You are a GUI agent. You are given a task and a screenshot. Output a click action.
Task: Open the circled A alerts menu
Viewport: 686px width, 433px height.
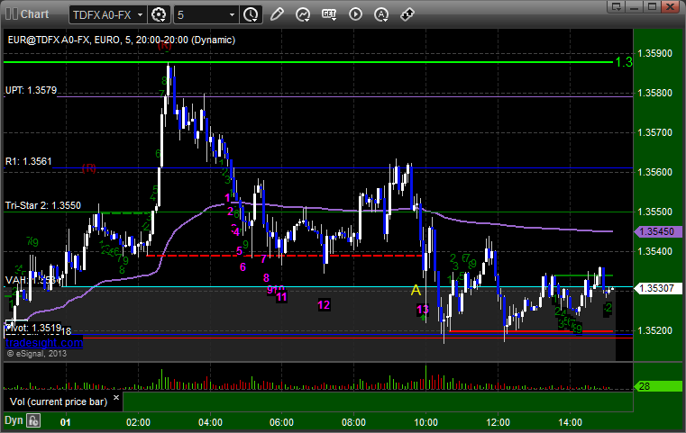[381, 14]
